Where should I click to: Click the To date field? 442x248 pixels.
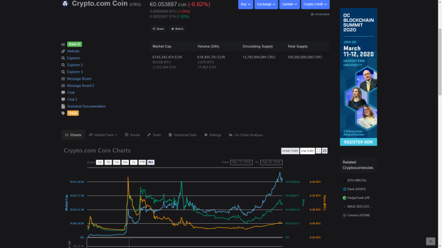[x=271, y=162]
